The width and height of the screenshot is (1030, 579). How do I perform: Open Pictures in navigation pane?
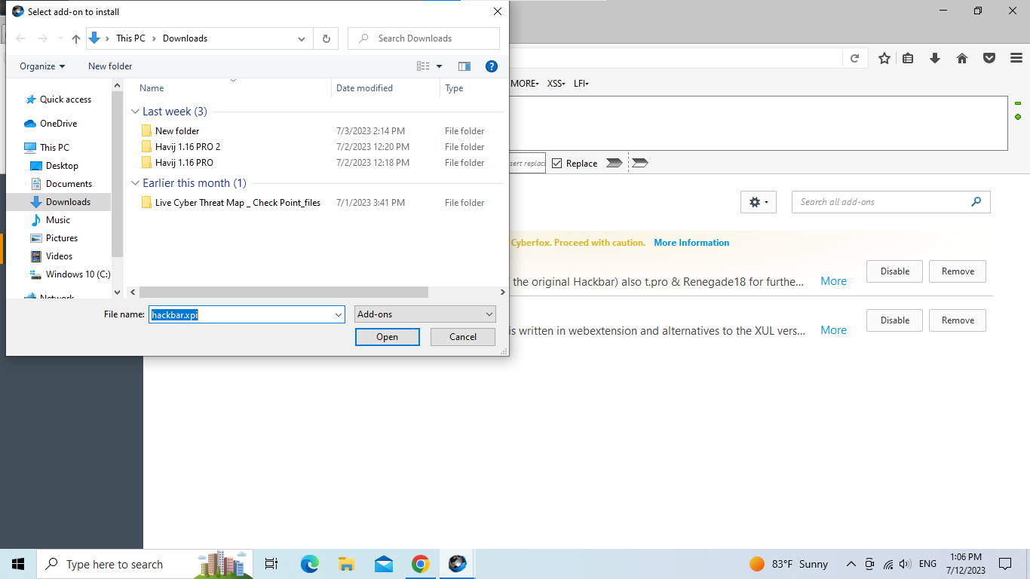(x=62, y=238)
